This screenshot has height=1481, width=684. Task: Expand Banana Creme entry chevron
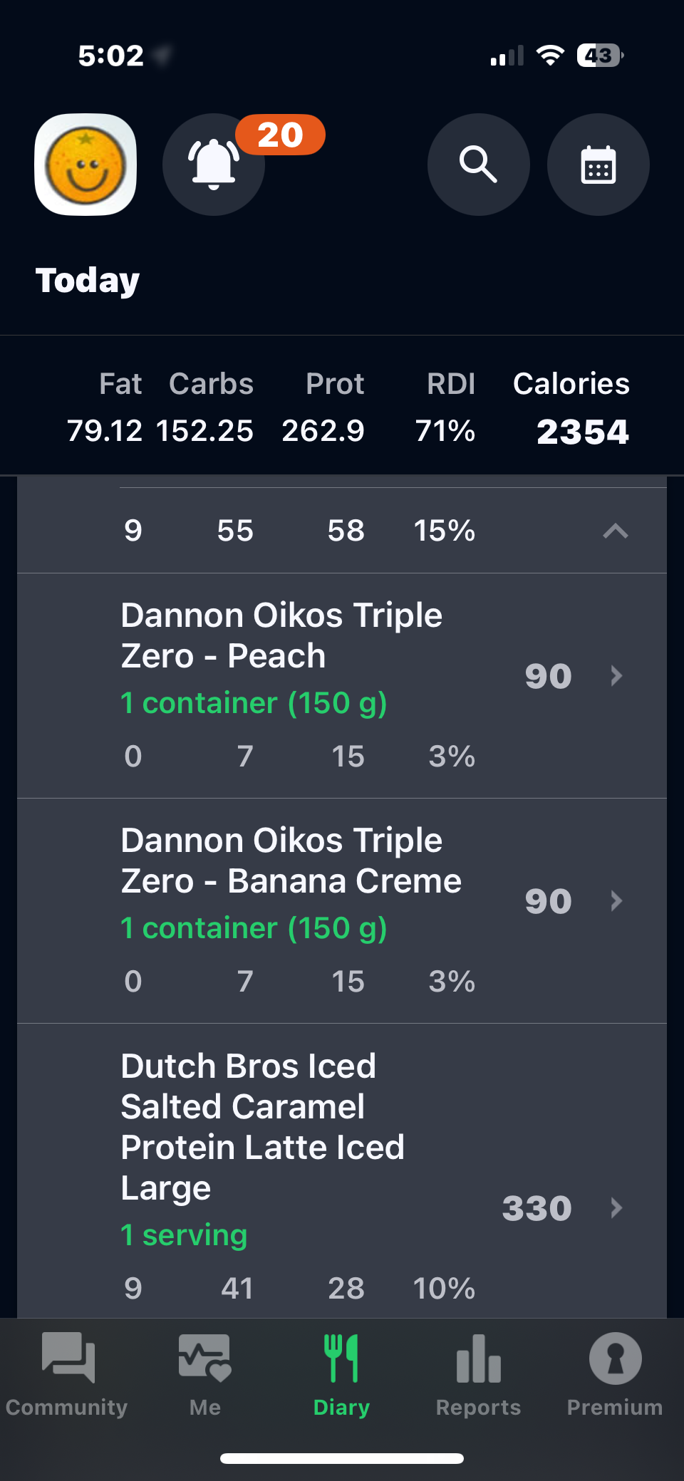[616, 901]
